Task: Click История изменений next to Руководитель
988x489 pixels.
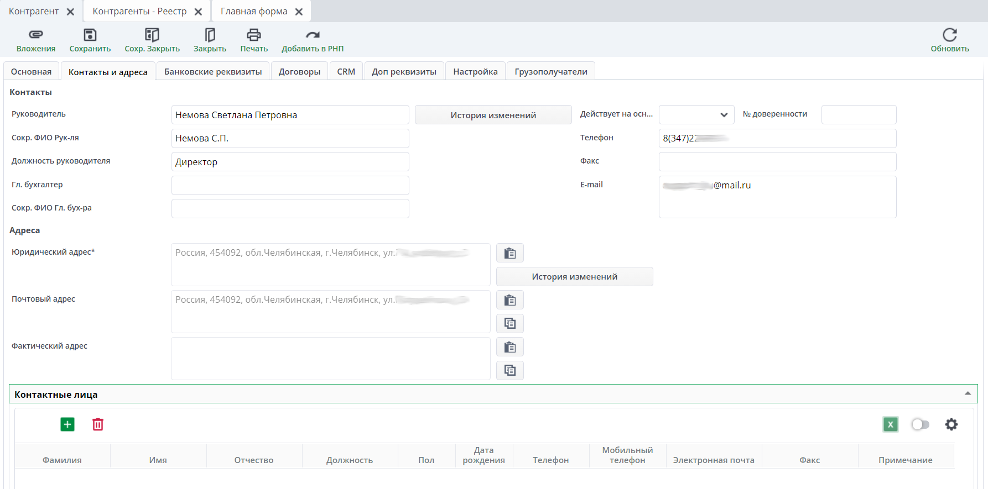Action: pyautogui.click(x=493, y=115)
